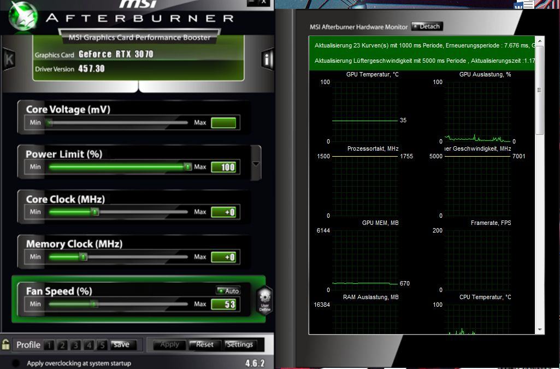Open the Settings button
This screenshot has height=369, width=560.
pos(240,345)
